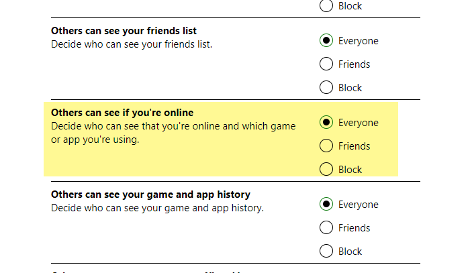The image size is (470, 273).
Task: Limit game and app history to Friends
Action: pos(326,228)
